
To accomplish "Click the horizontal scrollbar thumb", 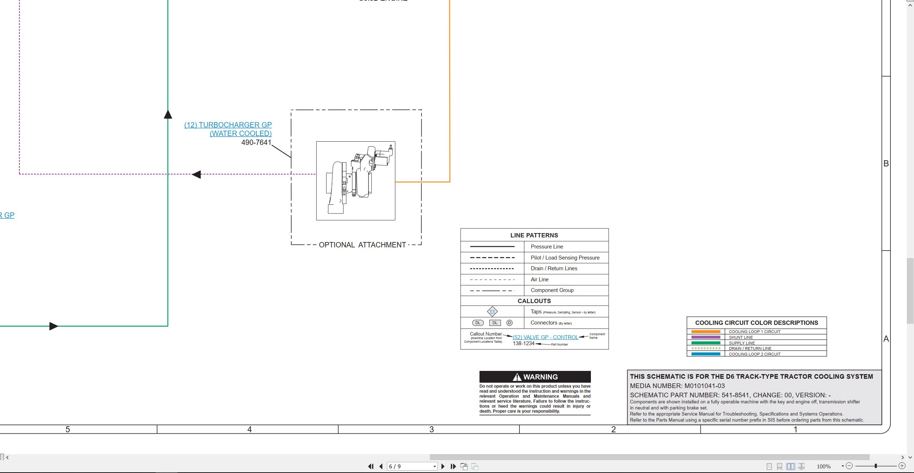I will (x=649, y=457).
